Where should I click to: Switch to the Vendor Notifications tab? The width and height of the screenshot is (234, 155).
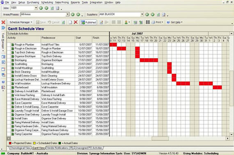[x=60, y=148]
